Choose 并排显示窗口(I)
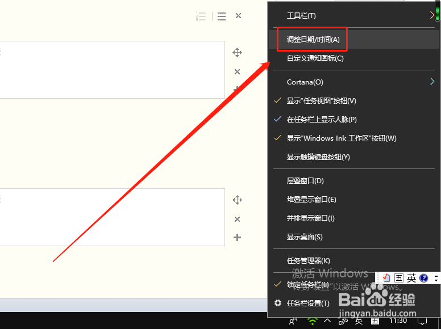 tap(354, 218)
